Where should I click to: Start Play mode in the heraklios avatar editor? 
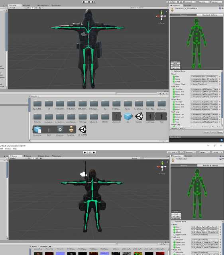click(x=84, y=2)
